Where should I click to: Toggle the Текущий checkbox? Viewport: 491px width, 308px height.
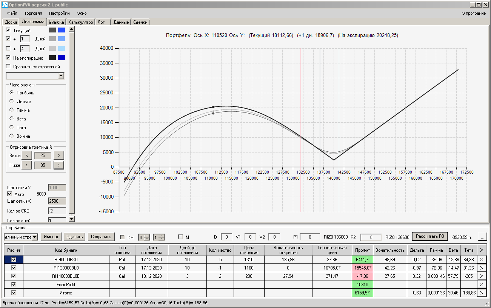(8, 30)
